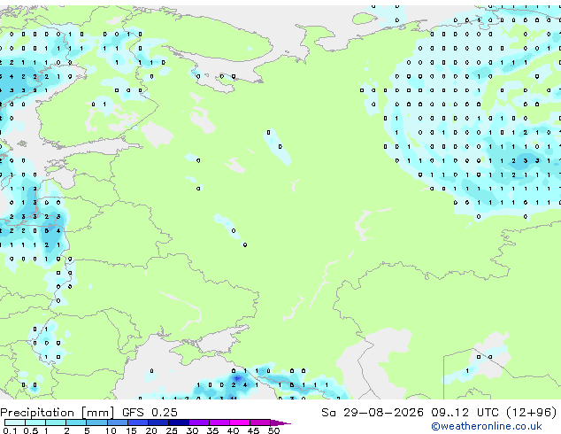The width and height of the screenshot is (561, 434).
Task: Click the 'Precipitation [mm]' title text
Action: tap(58, 413)
